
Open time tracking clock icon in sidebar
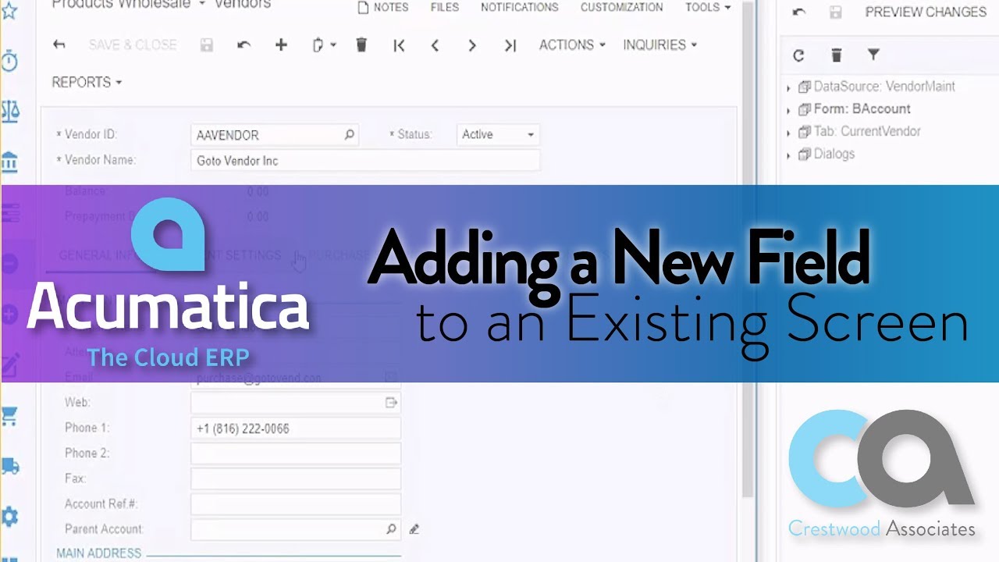tap(9, 61)
